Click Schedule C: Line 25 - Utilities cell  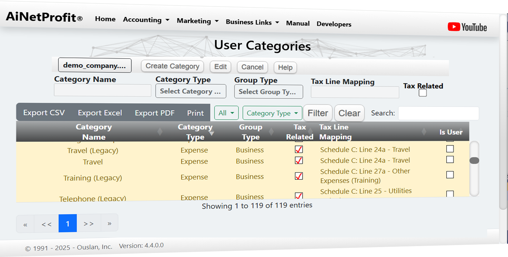[366, 191]
